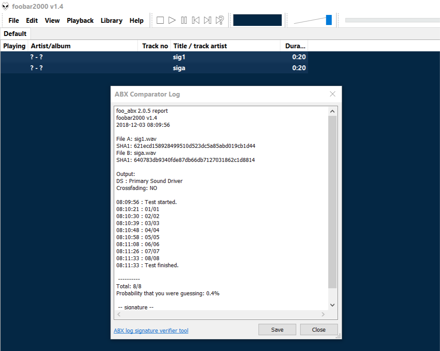Click the Track no column header
440x351 pixels.
(154, 46)
